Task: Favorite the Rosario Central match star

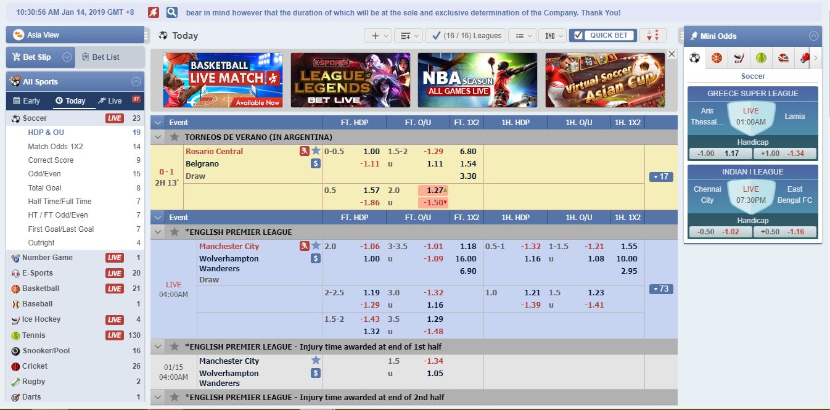Action: pos(316,151)
